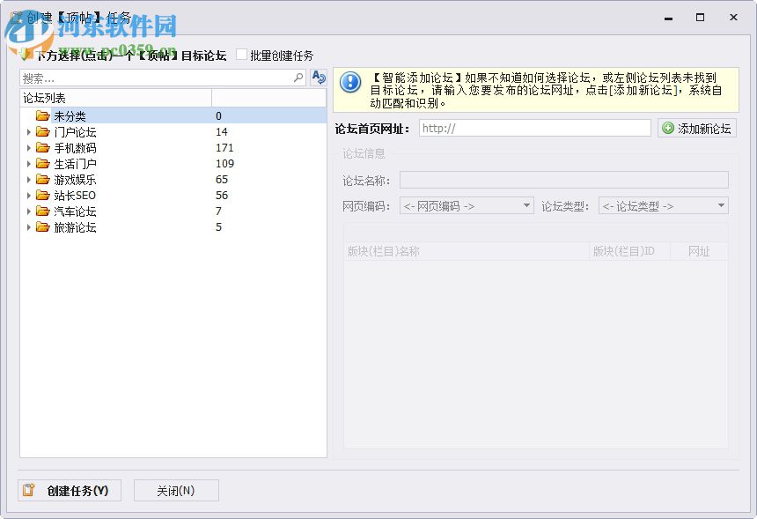This screenshot has height=519, width=757.
Task: Expand the 汽车论坛 tree node
Action: click(29, 211)
